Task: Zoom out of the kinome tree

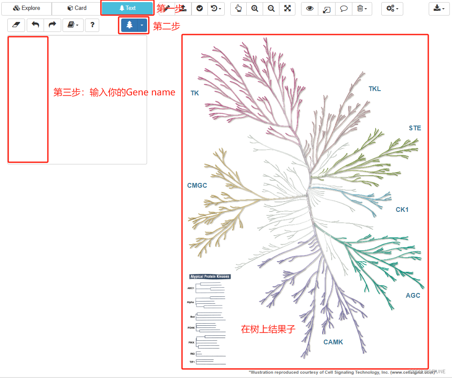Action: (x=271, y=8)
